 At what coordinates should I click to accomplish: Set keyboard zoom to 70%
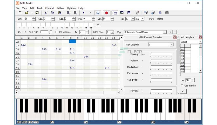click(x=19, y=122)
